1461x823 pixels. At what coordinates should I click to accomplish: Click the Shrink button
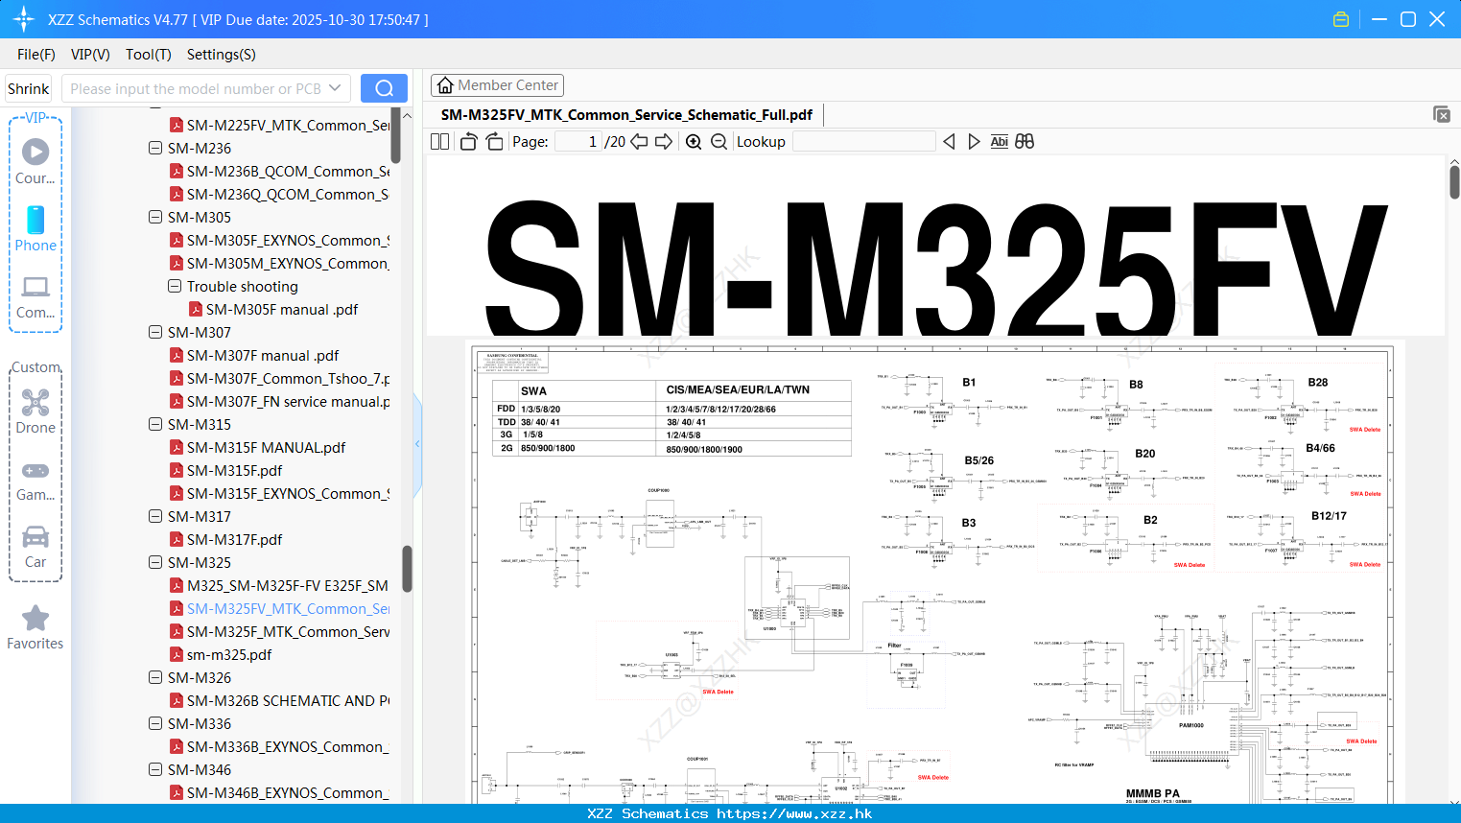(28, 88)
